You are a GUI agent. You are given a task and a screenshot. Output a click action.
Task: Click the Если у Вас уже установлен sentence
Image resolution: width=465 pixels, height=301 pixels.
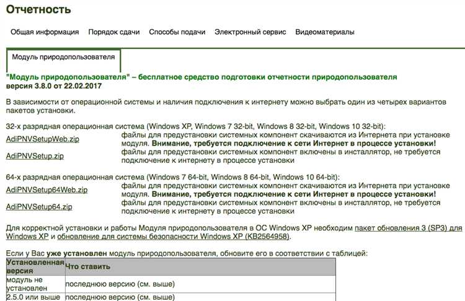[x=187, y=253]
